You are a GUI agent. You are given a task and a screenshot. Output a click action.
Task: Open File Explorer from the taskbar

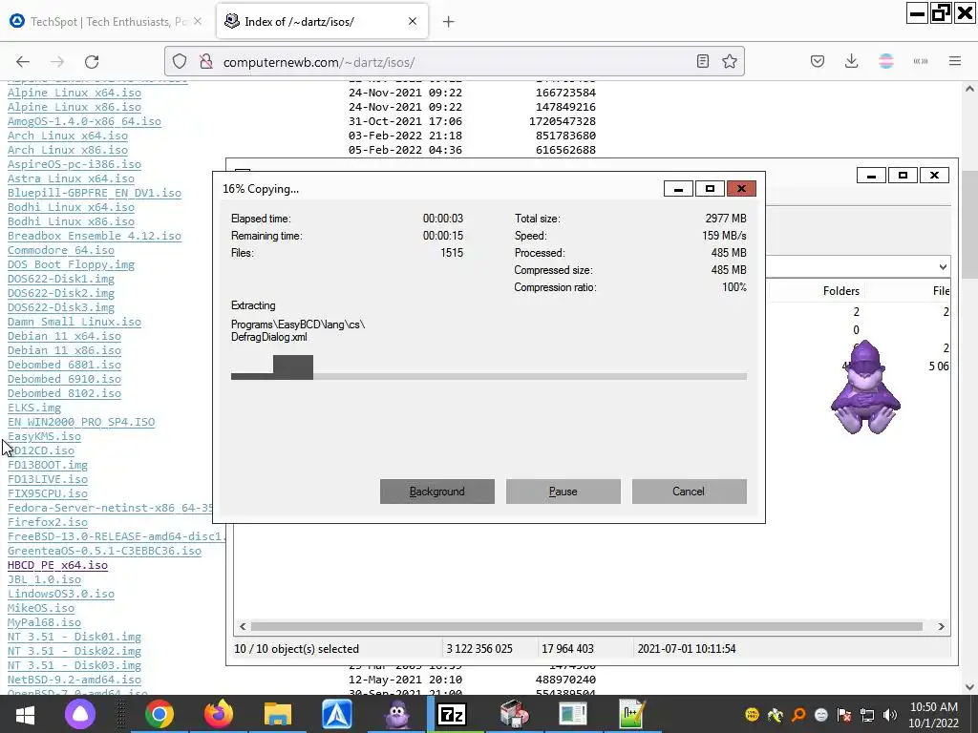tap(278, 714)
